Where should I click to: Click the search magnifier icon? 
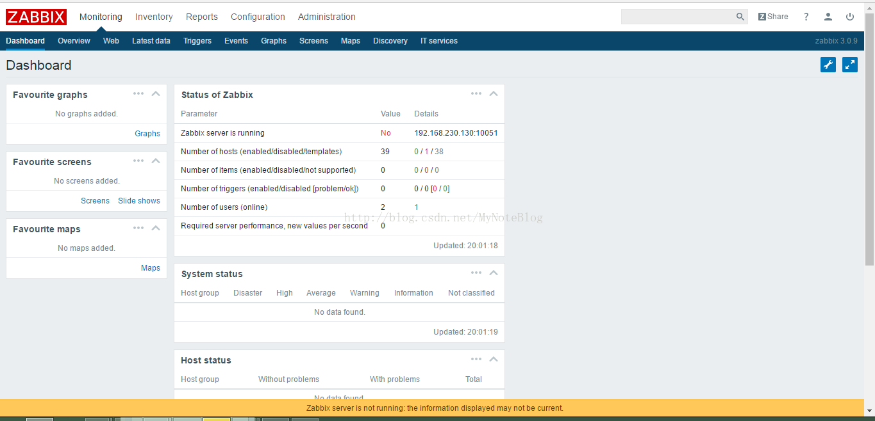pyautogui.click(x=740, y=17)
